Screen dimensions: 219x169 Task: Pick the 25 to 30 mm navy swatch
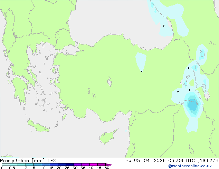tap(70, 165)
